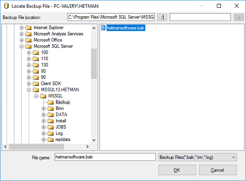Expand the 80 folder node
Screen dimensions: 246x181
point(29,71)
